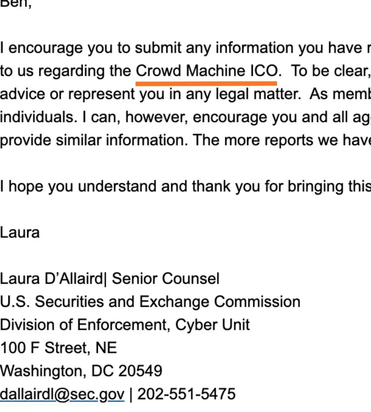Click the 100 F Street, NE address line
The image size is (371, 412).
pos(58,348)
